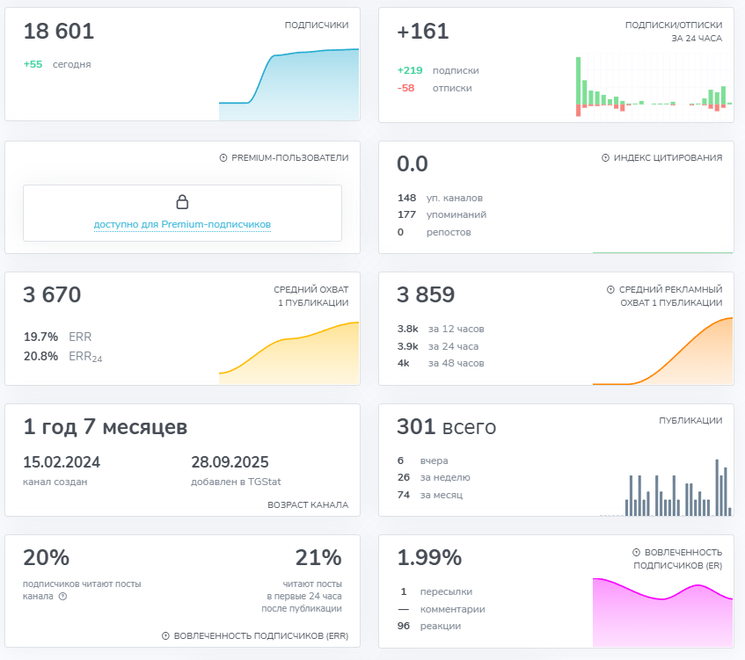Click the subscribers count 18 601
745x660 pixels.
[x=59, y=32]
